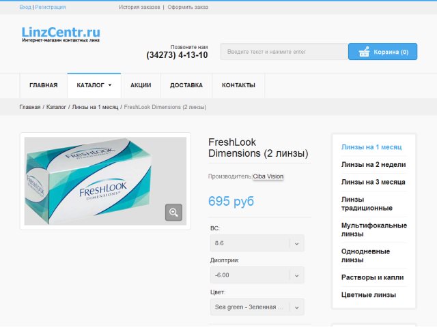Click the Вход login link
The width and height of the screenshot is (437, 327).
25,7
